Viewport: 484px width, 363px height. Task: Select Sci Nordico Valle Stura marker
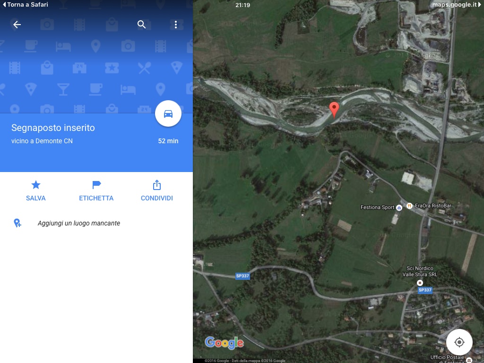tap(420, 283)
